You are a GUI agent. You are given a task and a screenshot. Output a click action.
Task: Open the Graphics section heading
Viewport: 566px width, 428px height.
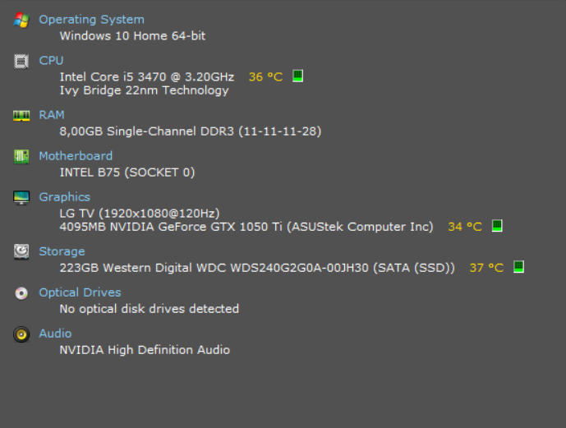coord(65,197)
